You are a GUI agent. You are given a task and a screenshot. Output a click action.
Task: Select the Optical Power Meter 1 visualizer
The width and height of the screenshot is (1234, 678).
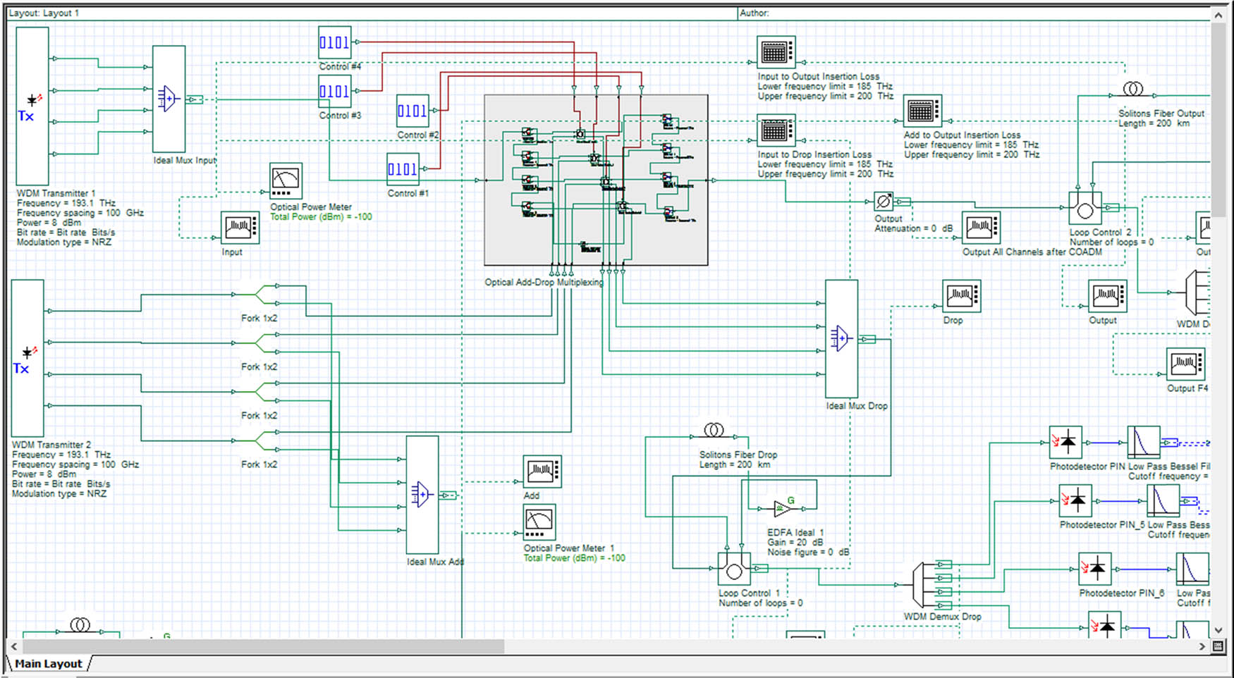539,522
